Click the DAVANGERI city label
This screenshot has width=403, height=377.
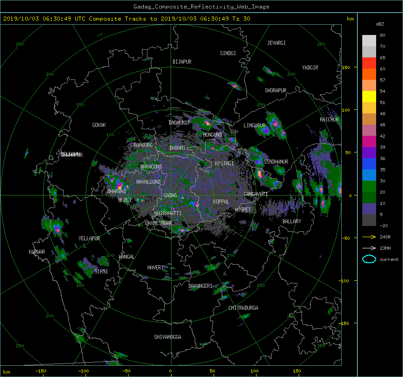(200, 286)
